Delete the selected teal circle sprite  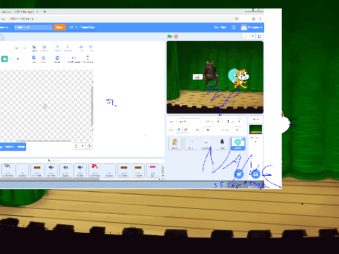click(x=243, y=140)
